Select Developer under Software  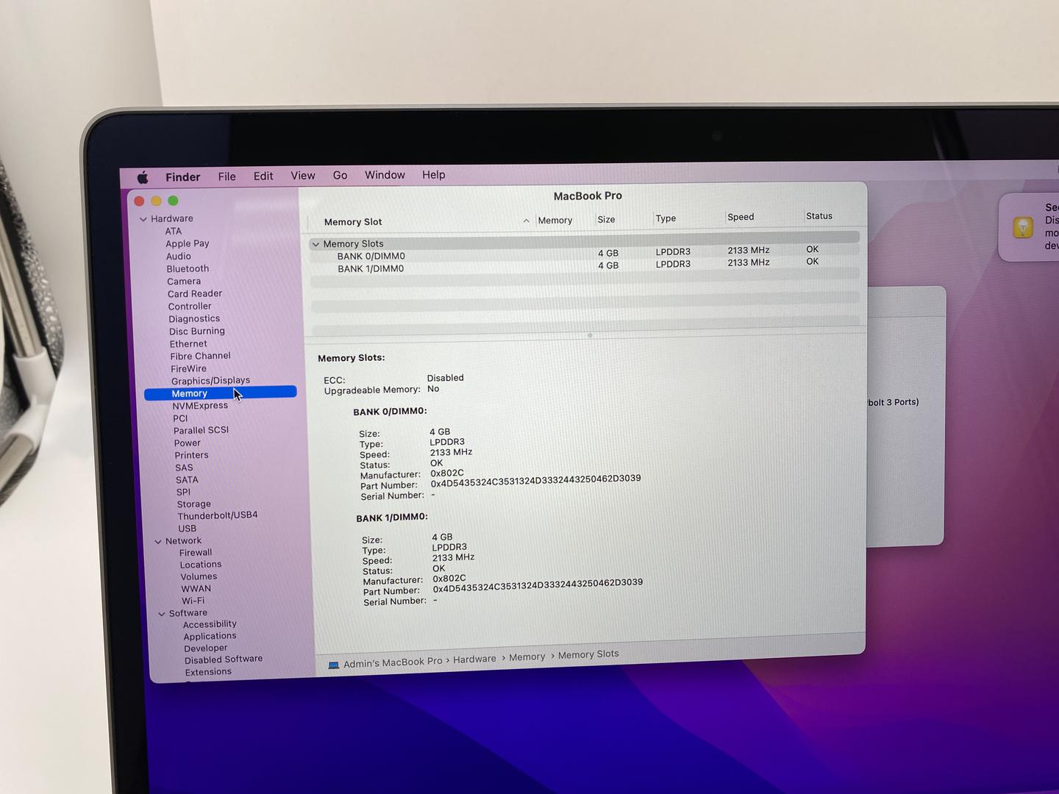tap(206, 648)
